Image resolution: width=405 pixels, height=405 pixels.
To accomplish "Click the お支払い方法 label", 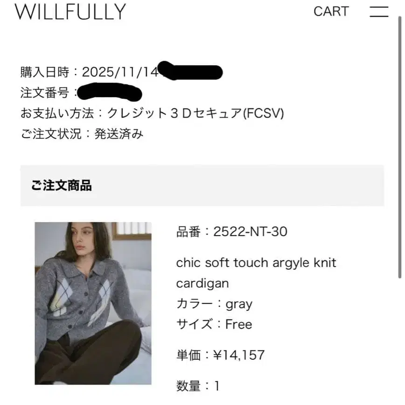I will [x=57, y=113].
